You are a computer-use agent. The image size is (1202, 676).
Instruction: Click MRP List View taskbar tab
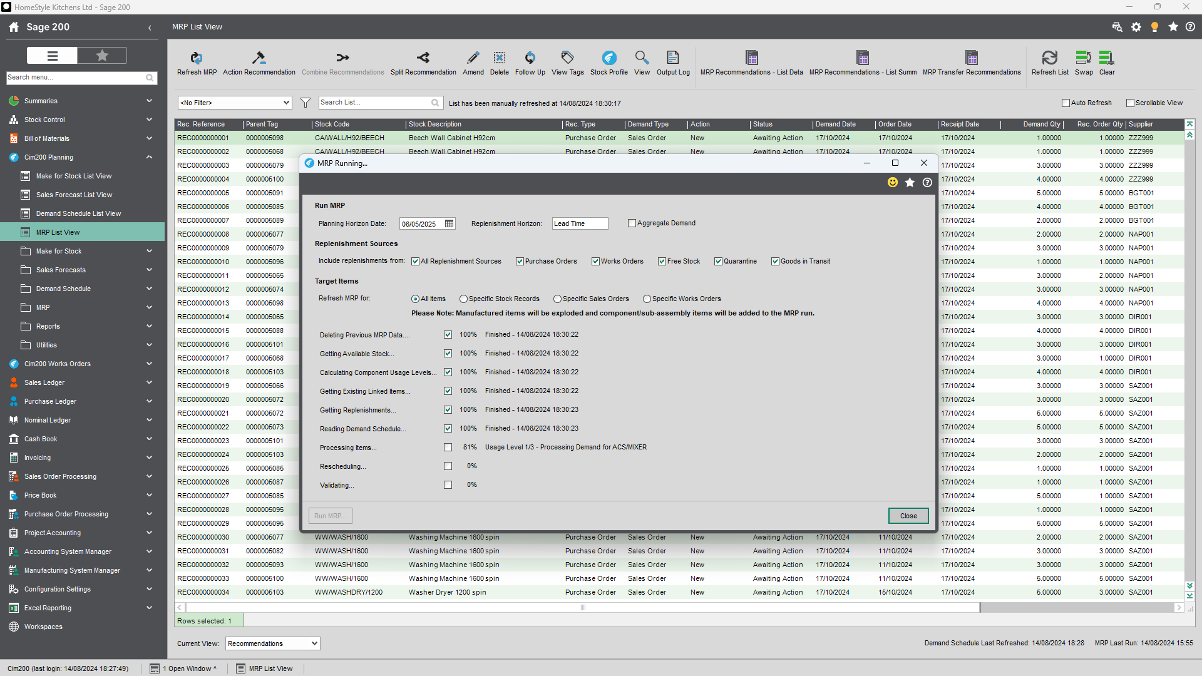(x=265, y=668)
